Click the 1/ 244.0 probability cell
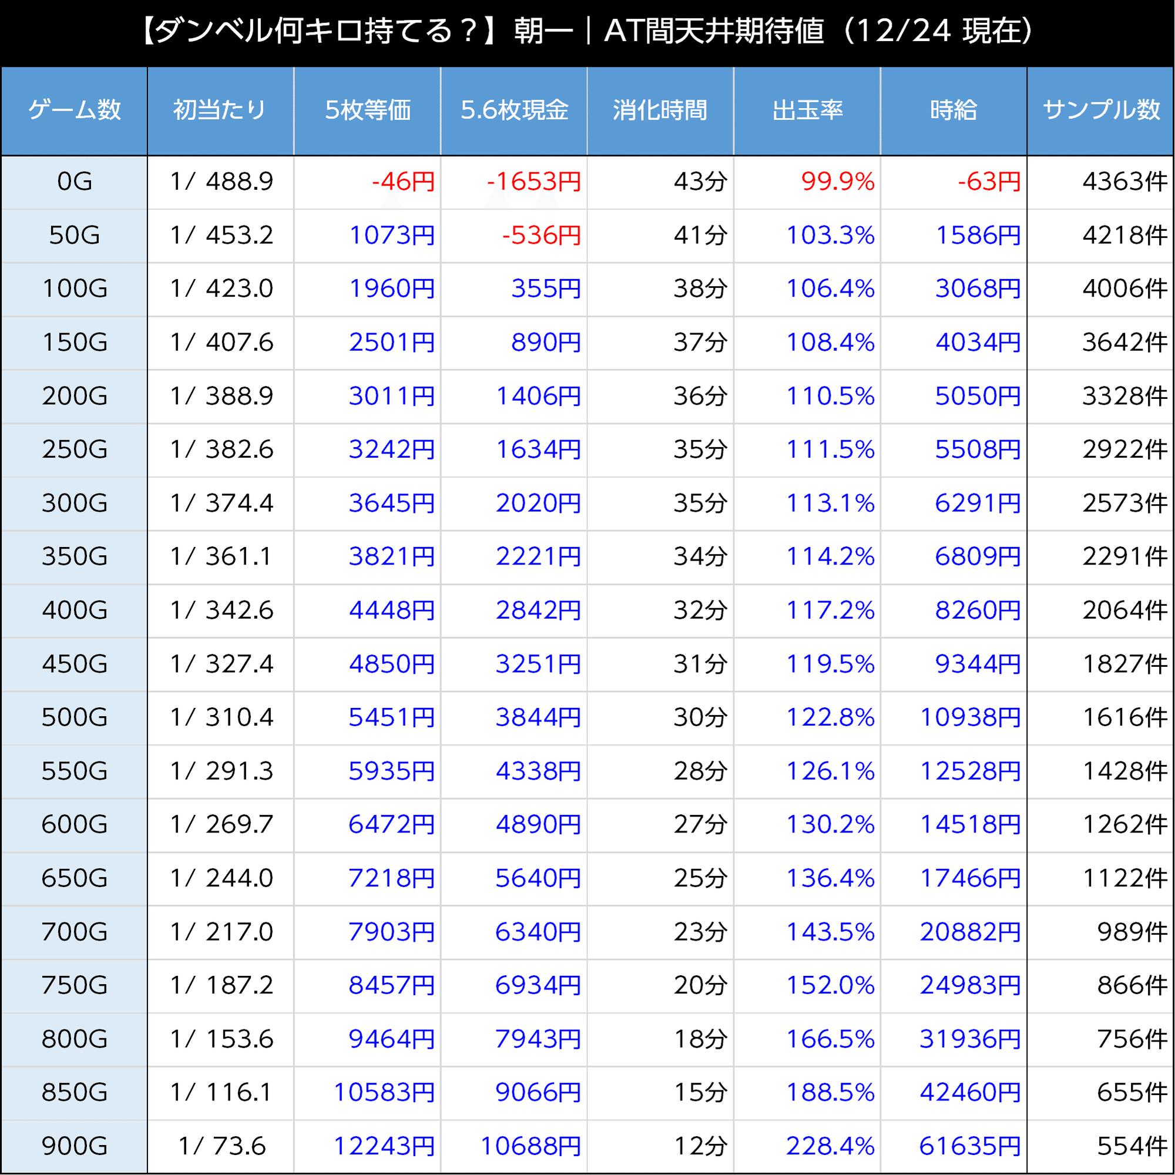 point(221,879)
